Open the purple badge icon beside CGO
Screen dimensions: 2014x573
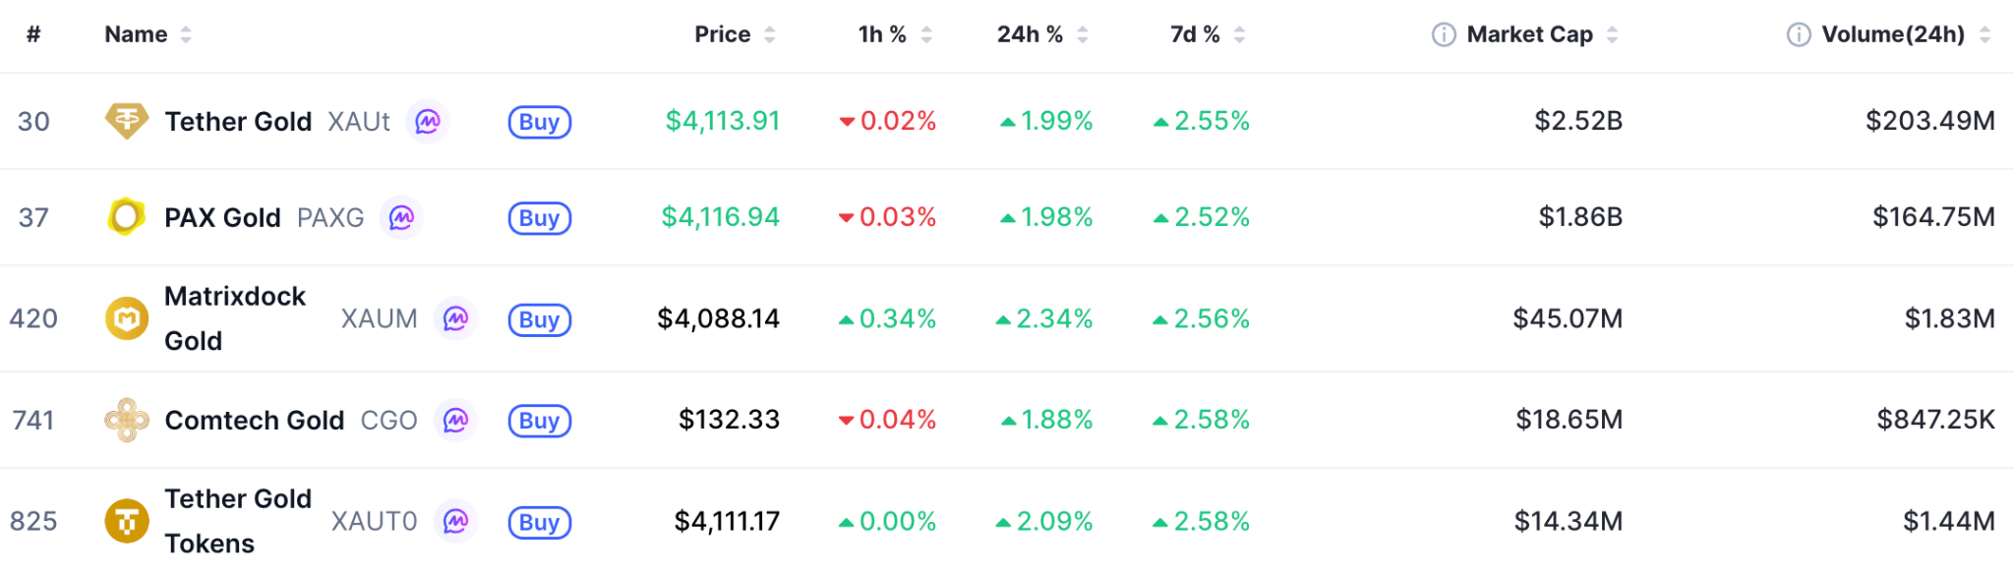pos(455,421)
